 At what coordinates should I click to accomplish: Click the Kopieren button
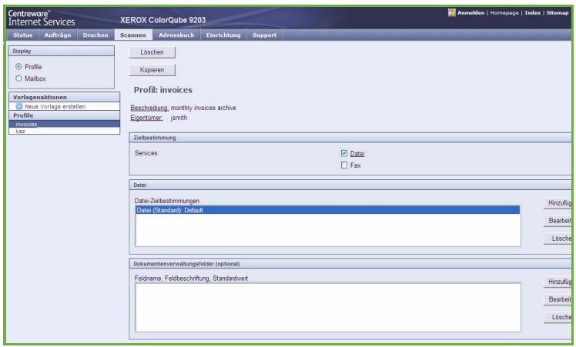152,70
